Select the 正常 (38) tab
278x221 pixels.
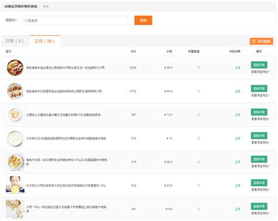(45, 41)
